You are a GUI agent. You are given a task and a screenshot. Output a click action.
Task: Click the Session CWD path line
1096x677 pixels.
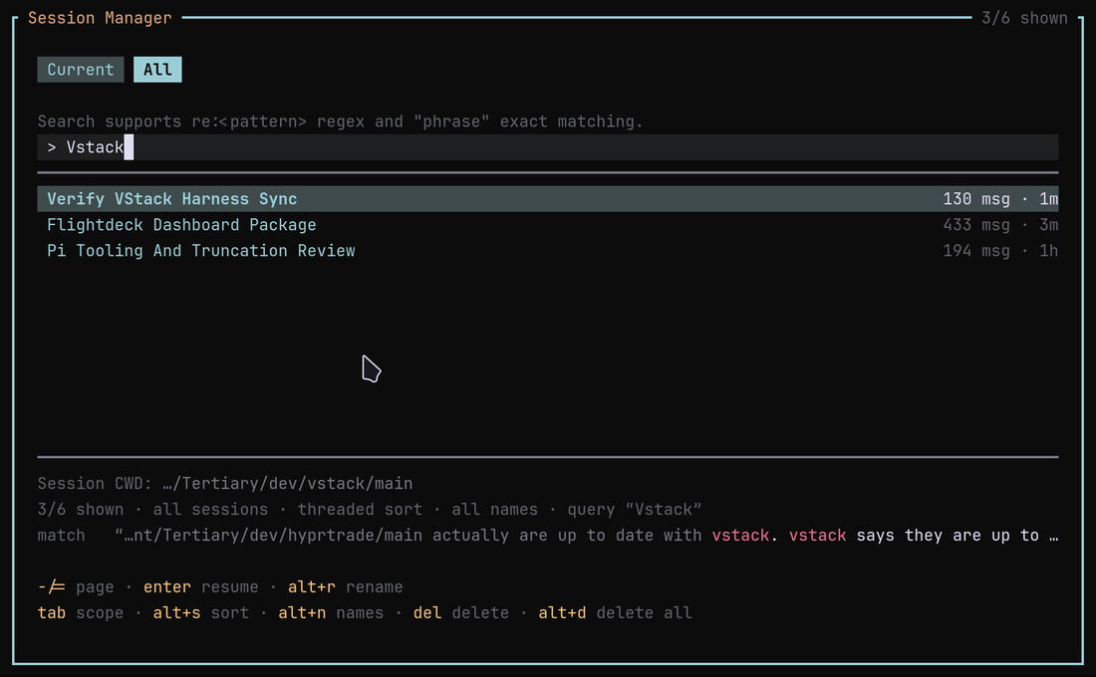225,484
